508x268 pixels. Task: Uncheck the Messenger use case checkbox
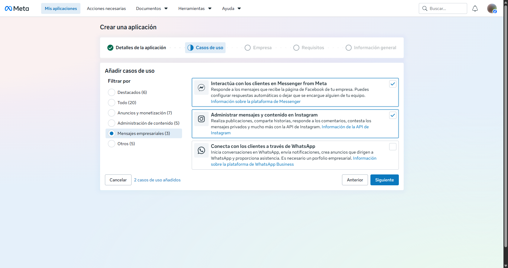tap(393, 84)
